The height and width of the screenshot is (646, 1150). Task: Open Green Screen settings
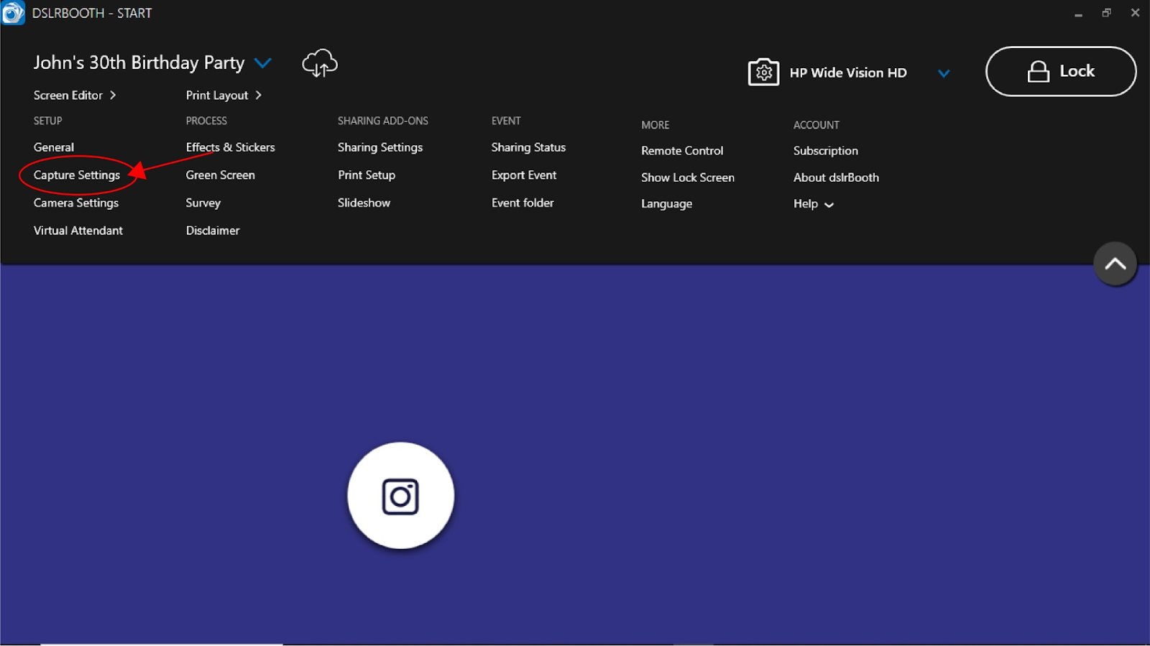(220, 175)
